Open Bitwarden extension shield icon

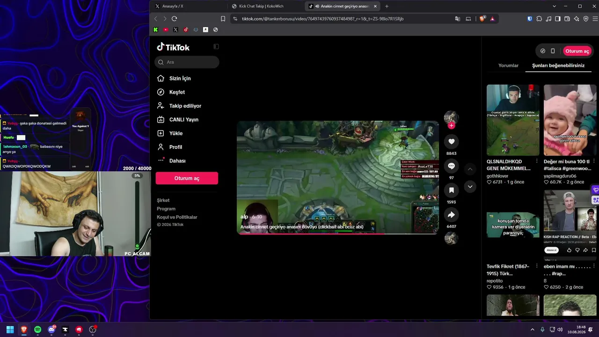click(x=530, y=19)
